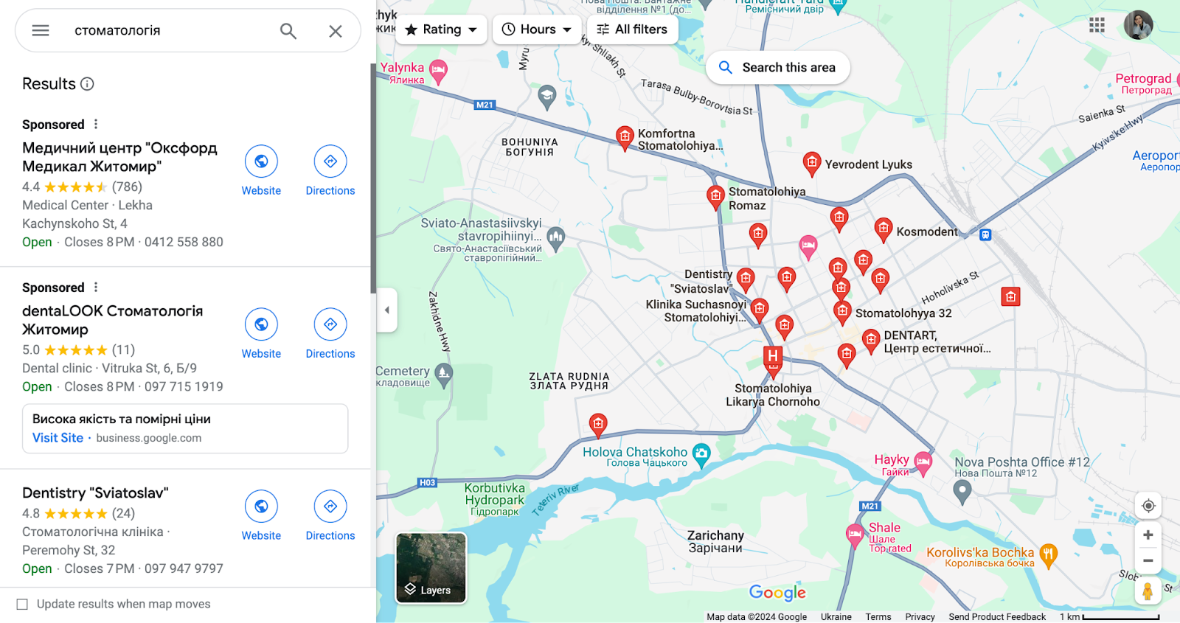The height and width of the screenshot is (623, 1180).
Task: Click the Street View pegman
Action: pyautogui.click(x=1148, y=591)
